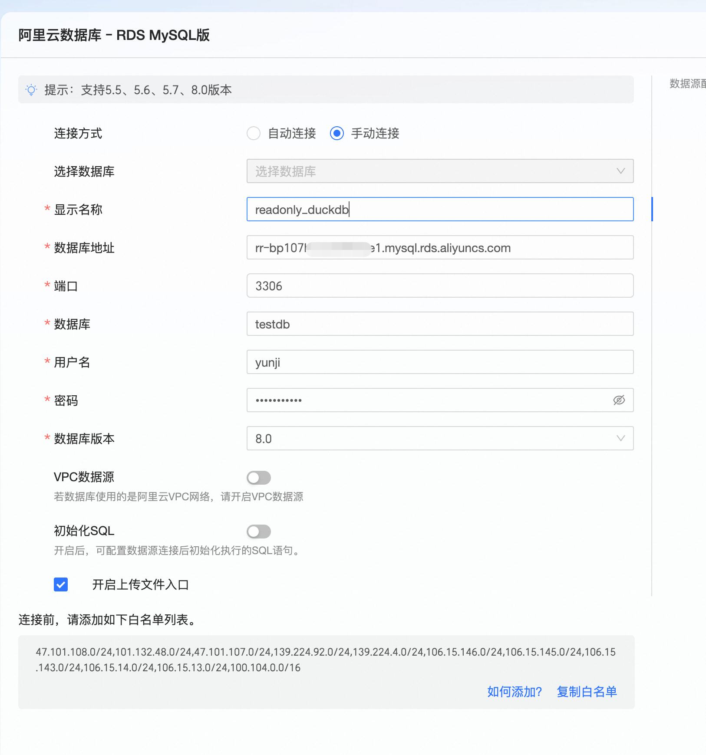Click the 若数据库使用的是阿里云VPC网络 hint text
The image size is (706, 755).
[178, 497]
